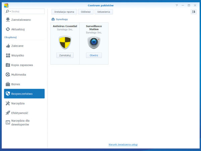Open the help question mark icon
Image resolution: width=201 pixels, height=151 pixels.
177,5
